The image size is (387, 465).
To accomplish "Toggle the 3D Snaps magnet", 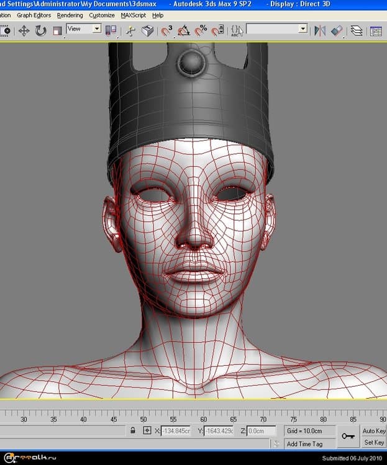I will [166, 30].
